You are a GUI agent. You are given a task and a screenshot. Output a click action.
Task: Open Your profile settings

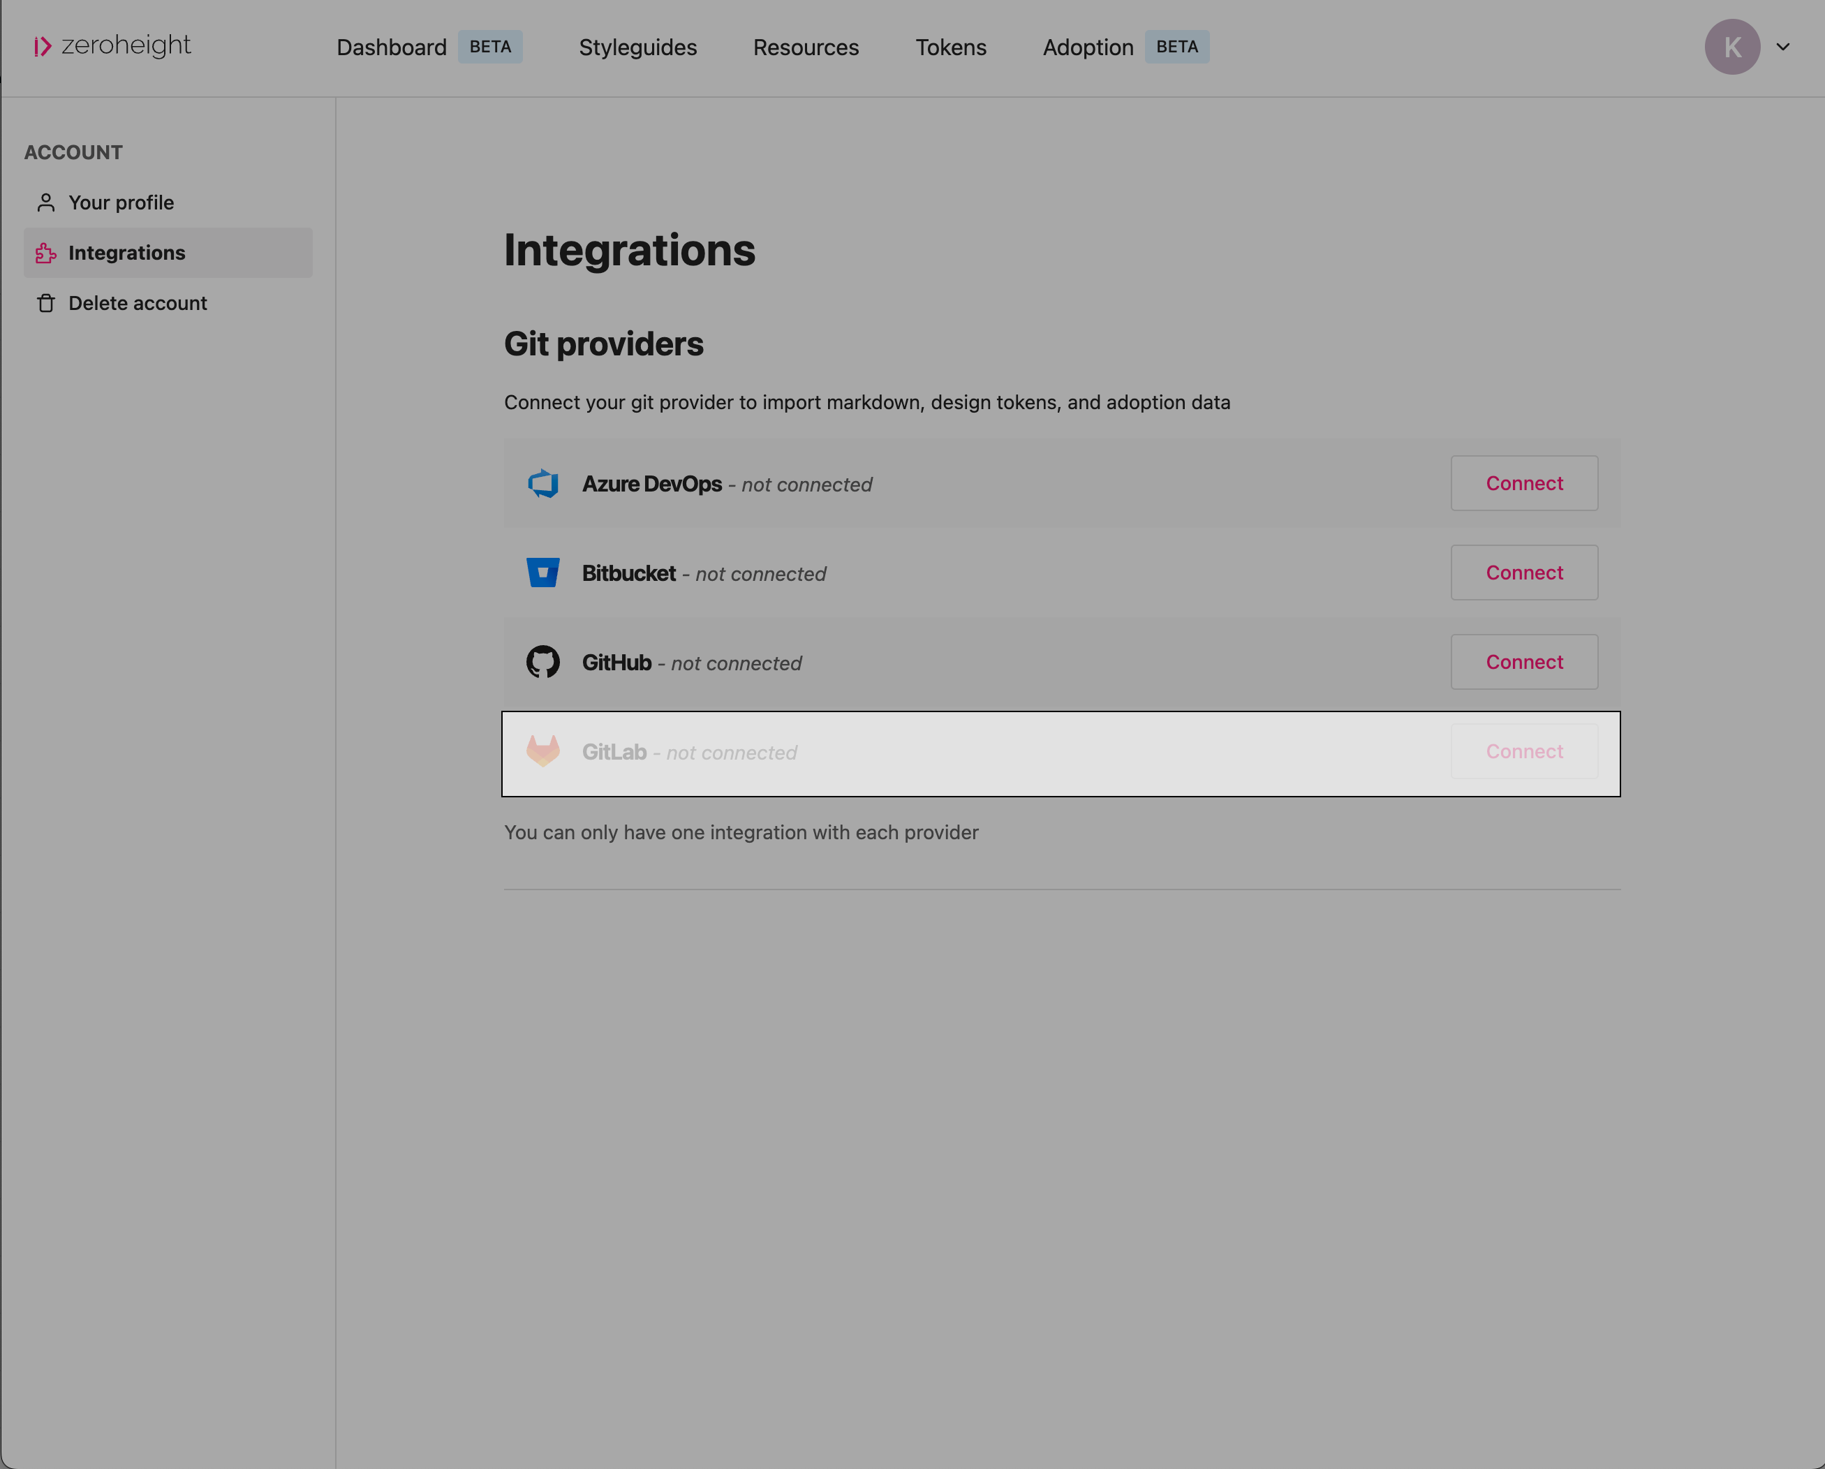pyautogui.click(x=168, y=202)
